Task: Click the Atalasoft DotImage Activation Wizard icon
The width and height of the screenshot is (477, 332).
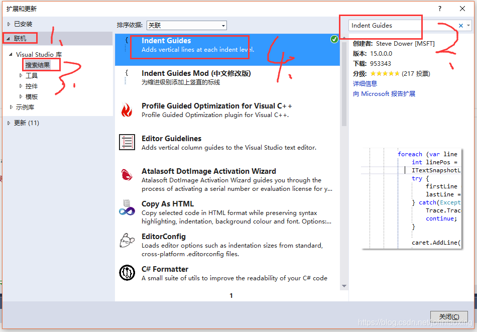Action: (127, 175)
